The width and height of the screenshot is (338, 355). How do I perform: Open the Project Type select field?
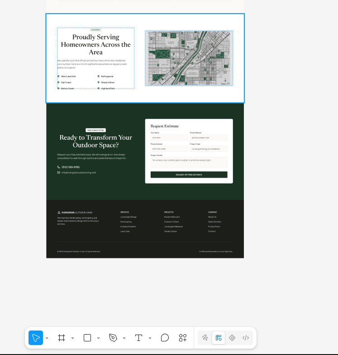pyautogui.click(x=209, y=149)
